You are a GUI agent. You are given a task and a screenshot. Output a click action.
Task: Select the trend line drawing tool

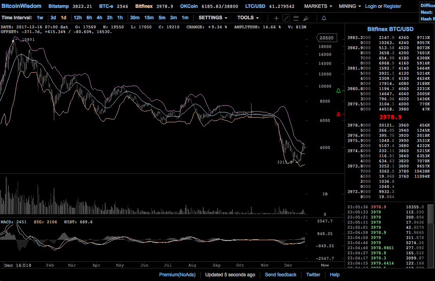(x=286, y=18)
